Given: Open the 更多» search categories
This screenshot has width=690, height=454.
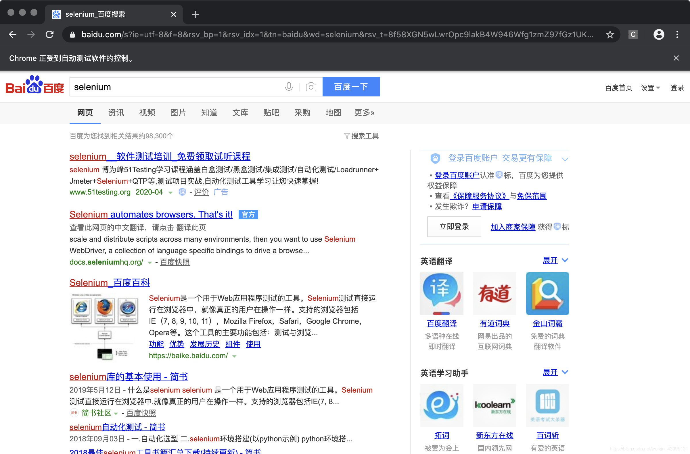Looking at the screenshot, I should tap(364, 112).
